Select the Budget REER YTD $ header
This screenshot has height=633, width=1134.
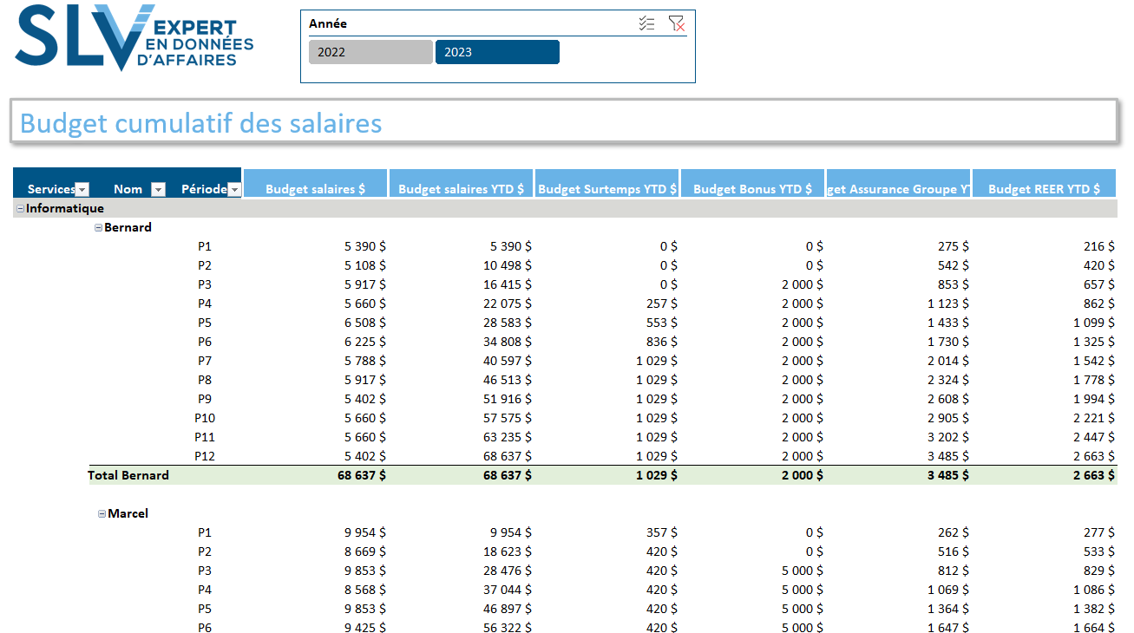1044,189
